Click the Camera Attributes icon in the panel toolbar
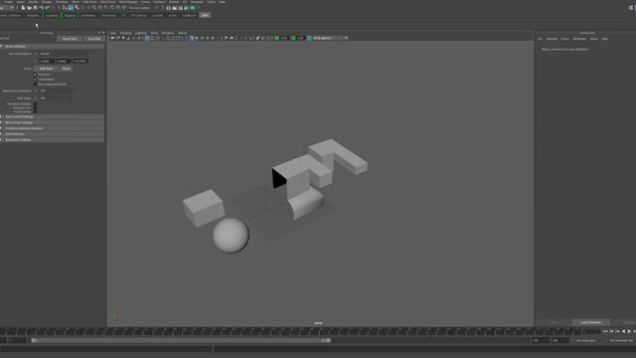Image resolution: width=636 pixels, height=358 pixels. [123, 38]
